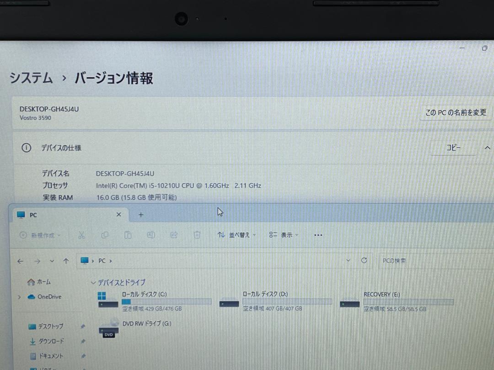494x370 pixels.
Task: Click PC segment in the address bar
Action: (102, 261)
